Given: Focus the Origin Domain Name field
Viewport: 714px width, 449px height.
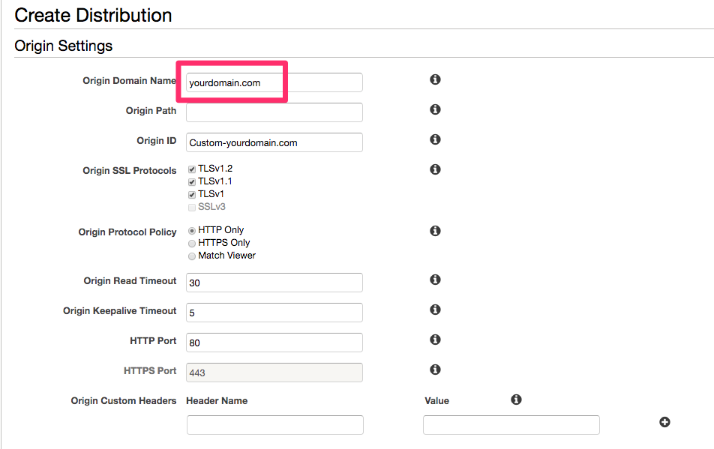Looking at the screenshot, I should point(274,82).
